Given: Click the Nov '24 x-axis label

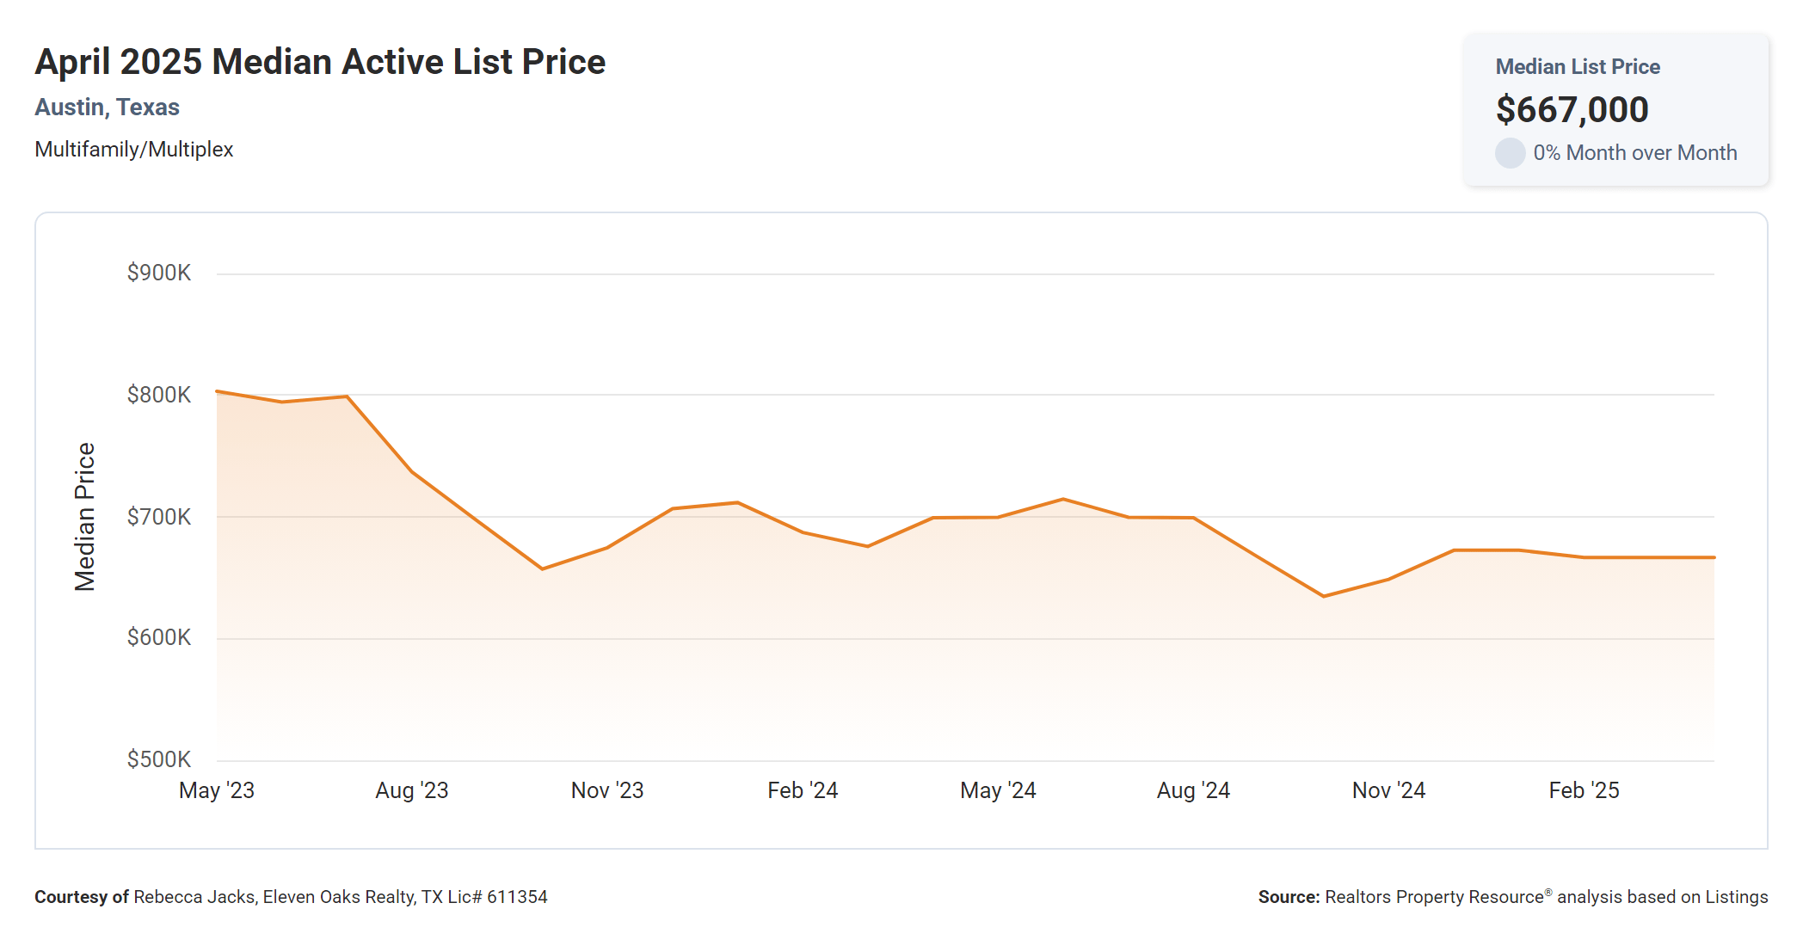Looking at the screenshot, I should point(1388,790).
